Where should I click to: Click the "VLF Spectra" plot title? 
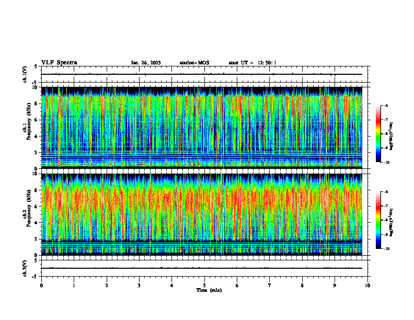coord(59,62)
